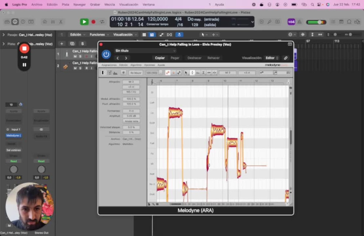Toggle the Cycle mode button
The width and height of the screenshot is (364, 236).
(x=102, y=22)
